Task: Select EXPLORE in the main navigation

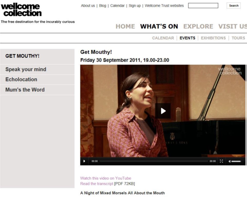Action: pyautogui.click(x=198, y=26)
